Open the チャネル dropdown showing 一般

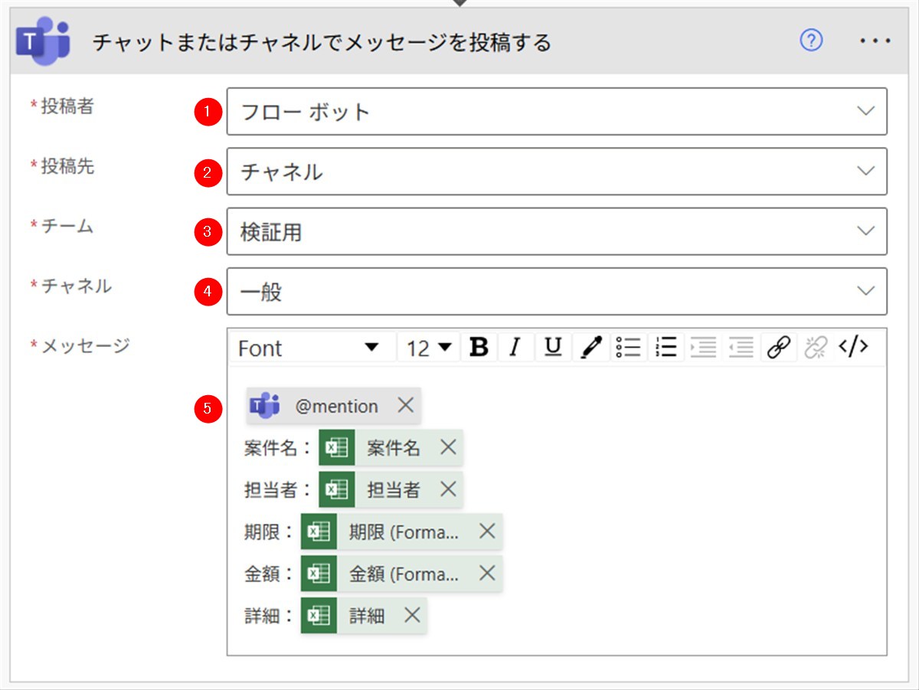[865, 290]
